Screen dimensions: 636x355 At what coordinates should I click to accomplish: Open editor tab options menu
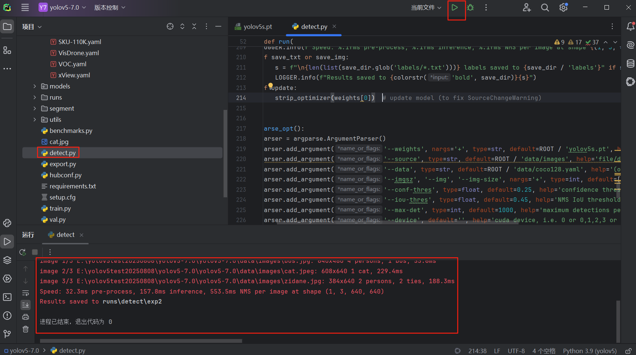point(612,26)
